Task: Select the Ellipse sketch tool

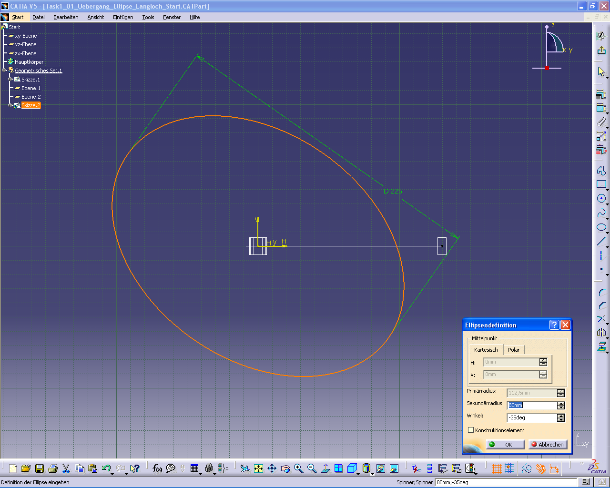Action: pos(601,227)
